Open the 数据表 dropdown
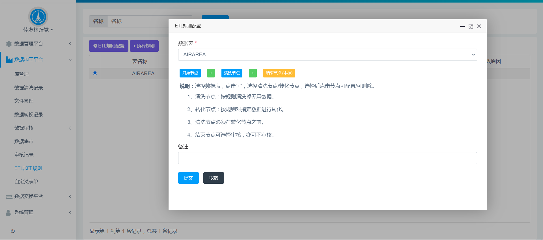 327,55
